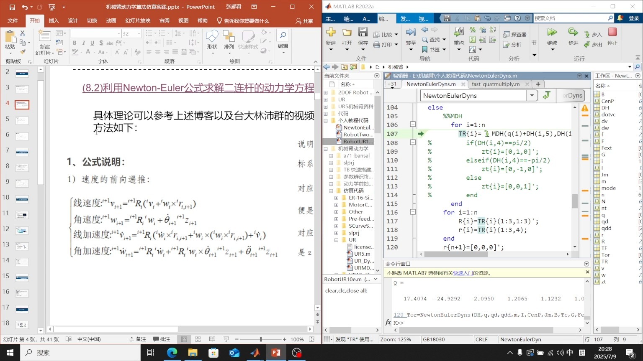Switch PowerPoint to Normal view in status bar
The width and height of the screenshot is (643, 361).
pos(184,339)
